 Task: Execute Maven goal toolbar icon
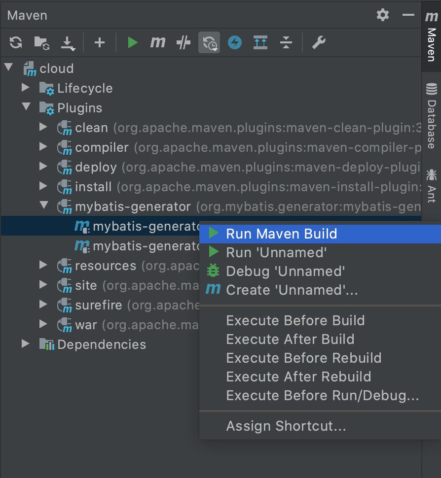pos(158,42)
